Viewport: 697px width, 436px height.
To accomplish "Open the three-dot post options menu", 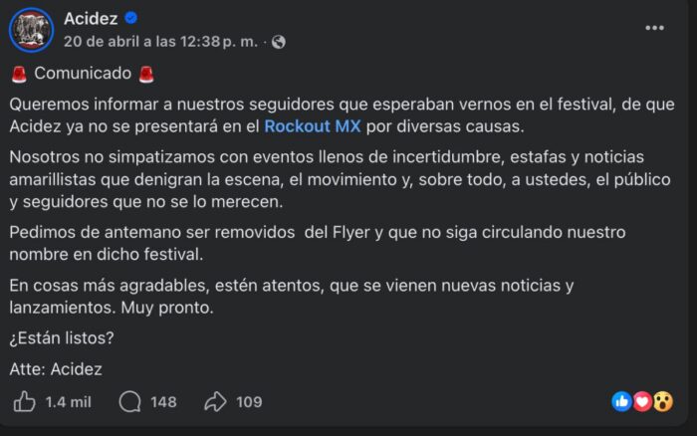I will pyautogui.click(x=654, y=28).
